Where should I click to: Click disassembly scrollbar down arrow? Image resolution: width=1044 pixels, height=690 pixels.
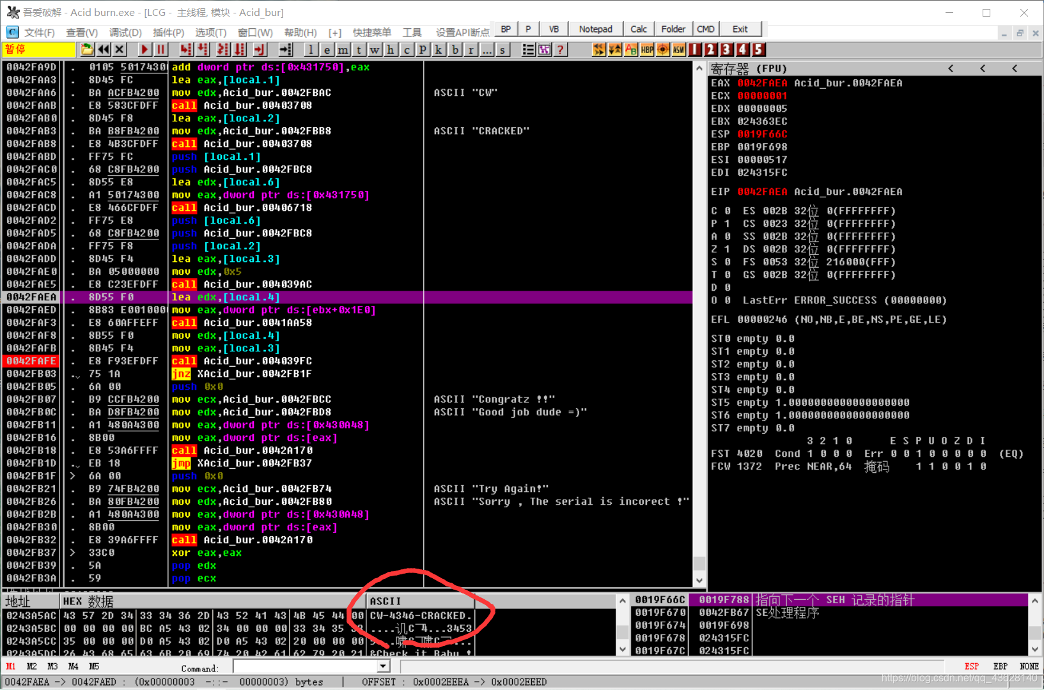pyautogui.click(x=699, y=580)
